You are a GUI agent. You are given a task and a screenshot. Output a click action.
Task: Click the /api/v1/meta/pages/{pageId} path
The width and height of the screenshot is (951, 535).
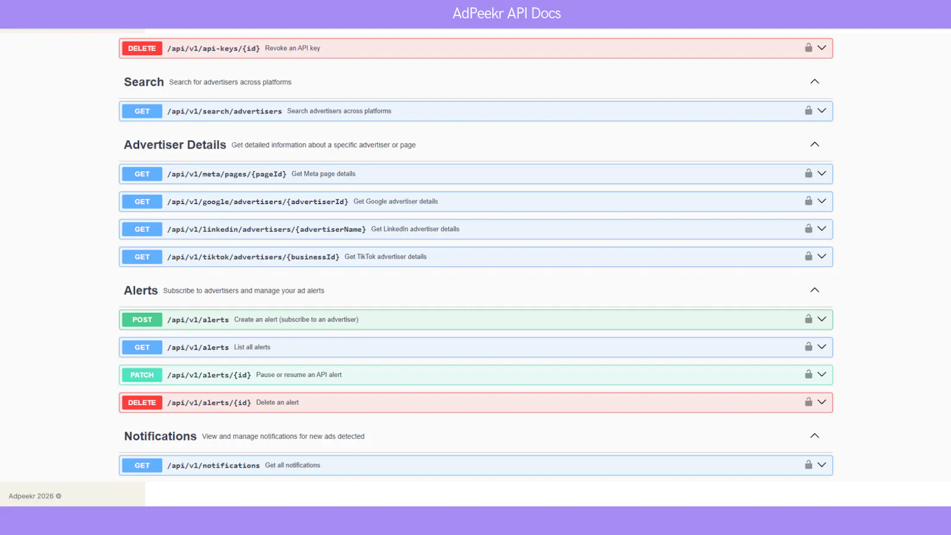[x=226, y=174]
